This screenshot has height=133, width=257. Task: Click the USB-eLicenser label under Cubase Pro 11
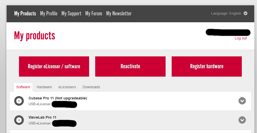click(40, 104)
